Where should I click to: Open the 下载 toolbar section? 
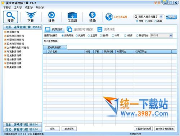[x=31, y=17]
